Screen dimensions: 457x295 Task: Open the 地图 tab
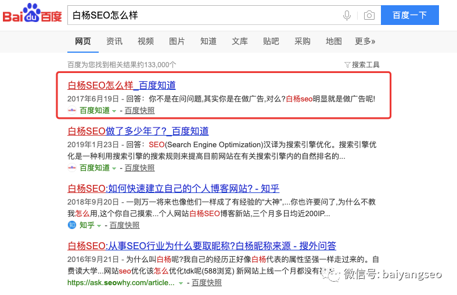click(x=334, y=41)
